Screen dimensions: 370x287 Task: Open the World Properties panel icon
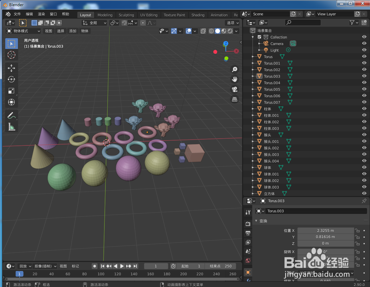(248, 261)
